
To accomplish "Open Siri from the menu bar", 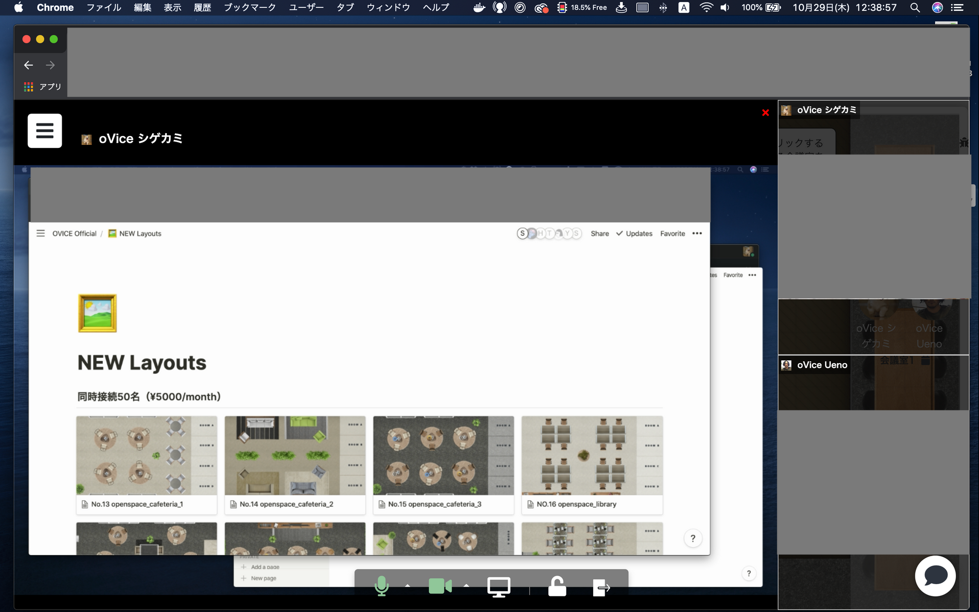I will pyautogui.click(x=937, y=7).
